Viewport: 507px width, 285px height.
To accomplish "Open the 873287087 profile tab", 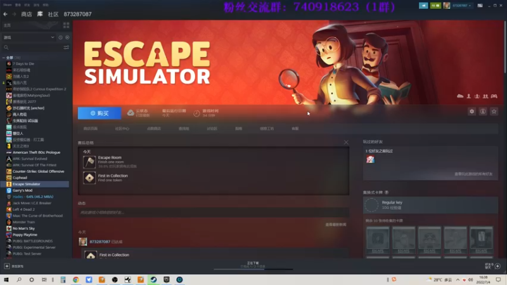I will [77, 14].
